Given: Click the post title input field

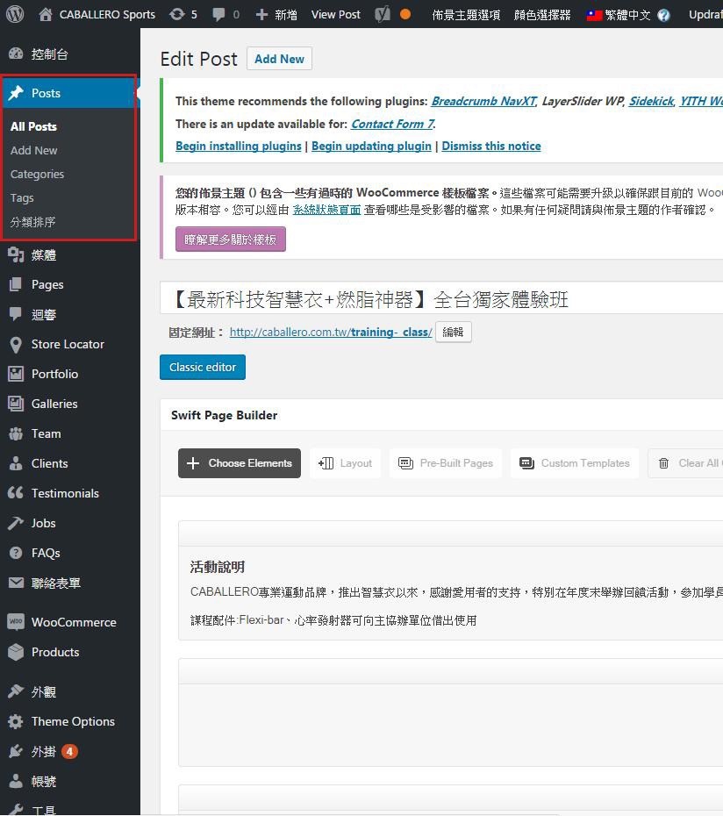Looking at the screenshot, I should [441, 298].
